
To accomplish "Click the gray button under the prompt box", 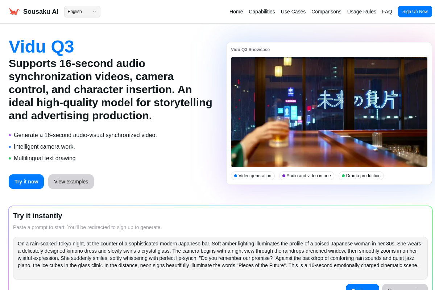I will click(405, 287).
